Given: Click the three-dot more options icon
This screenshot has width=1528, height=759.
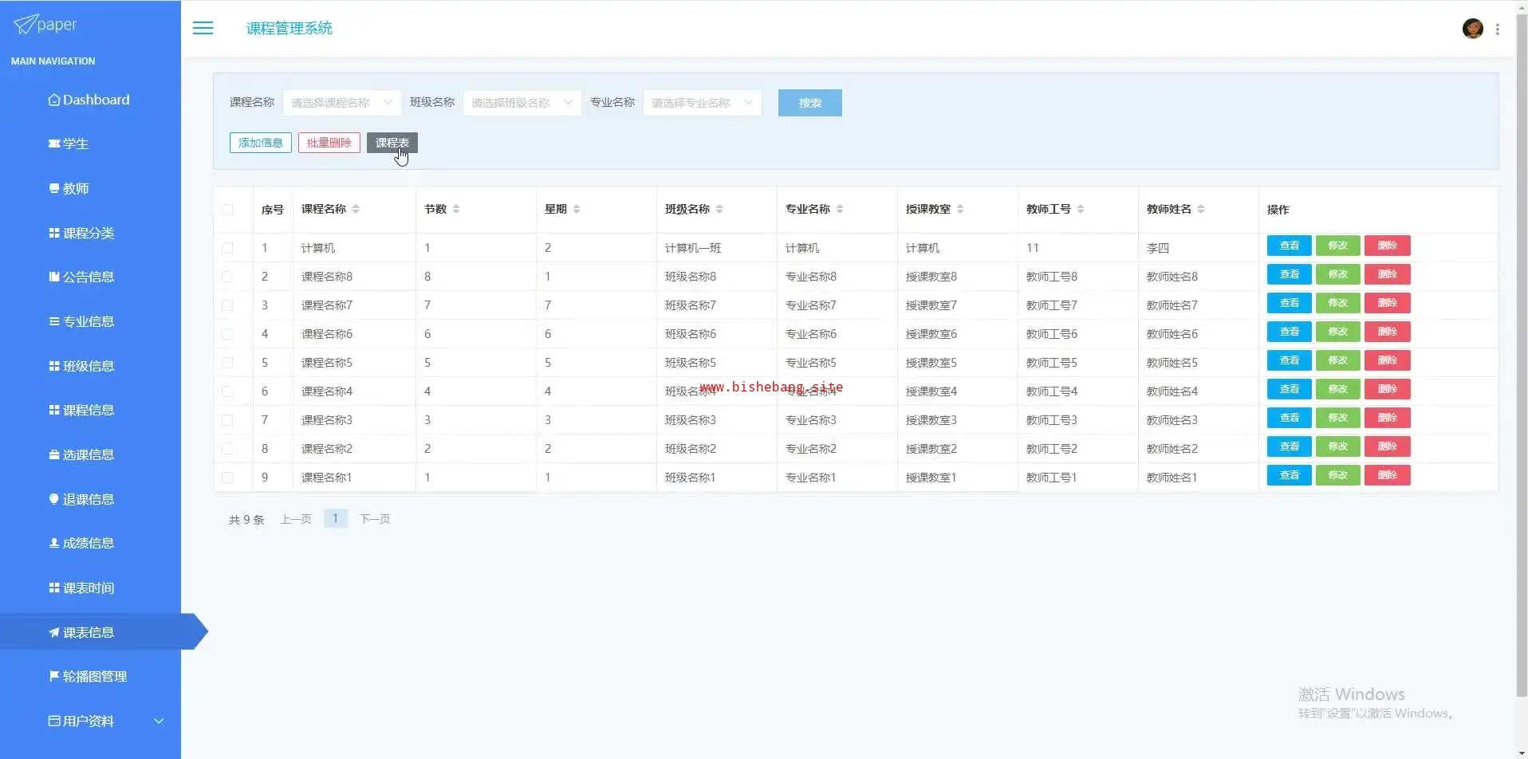Looking at the screenshot, I should 1498,29.
